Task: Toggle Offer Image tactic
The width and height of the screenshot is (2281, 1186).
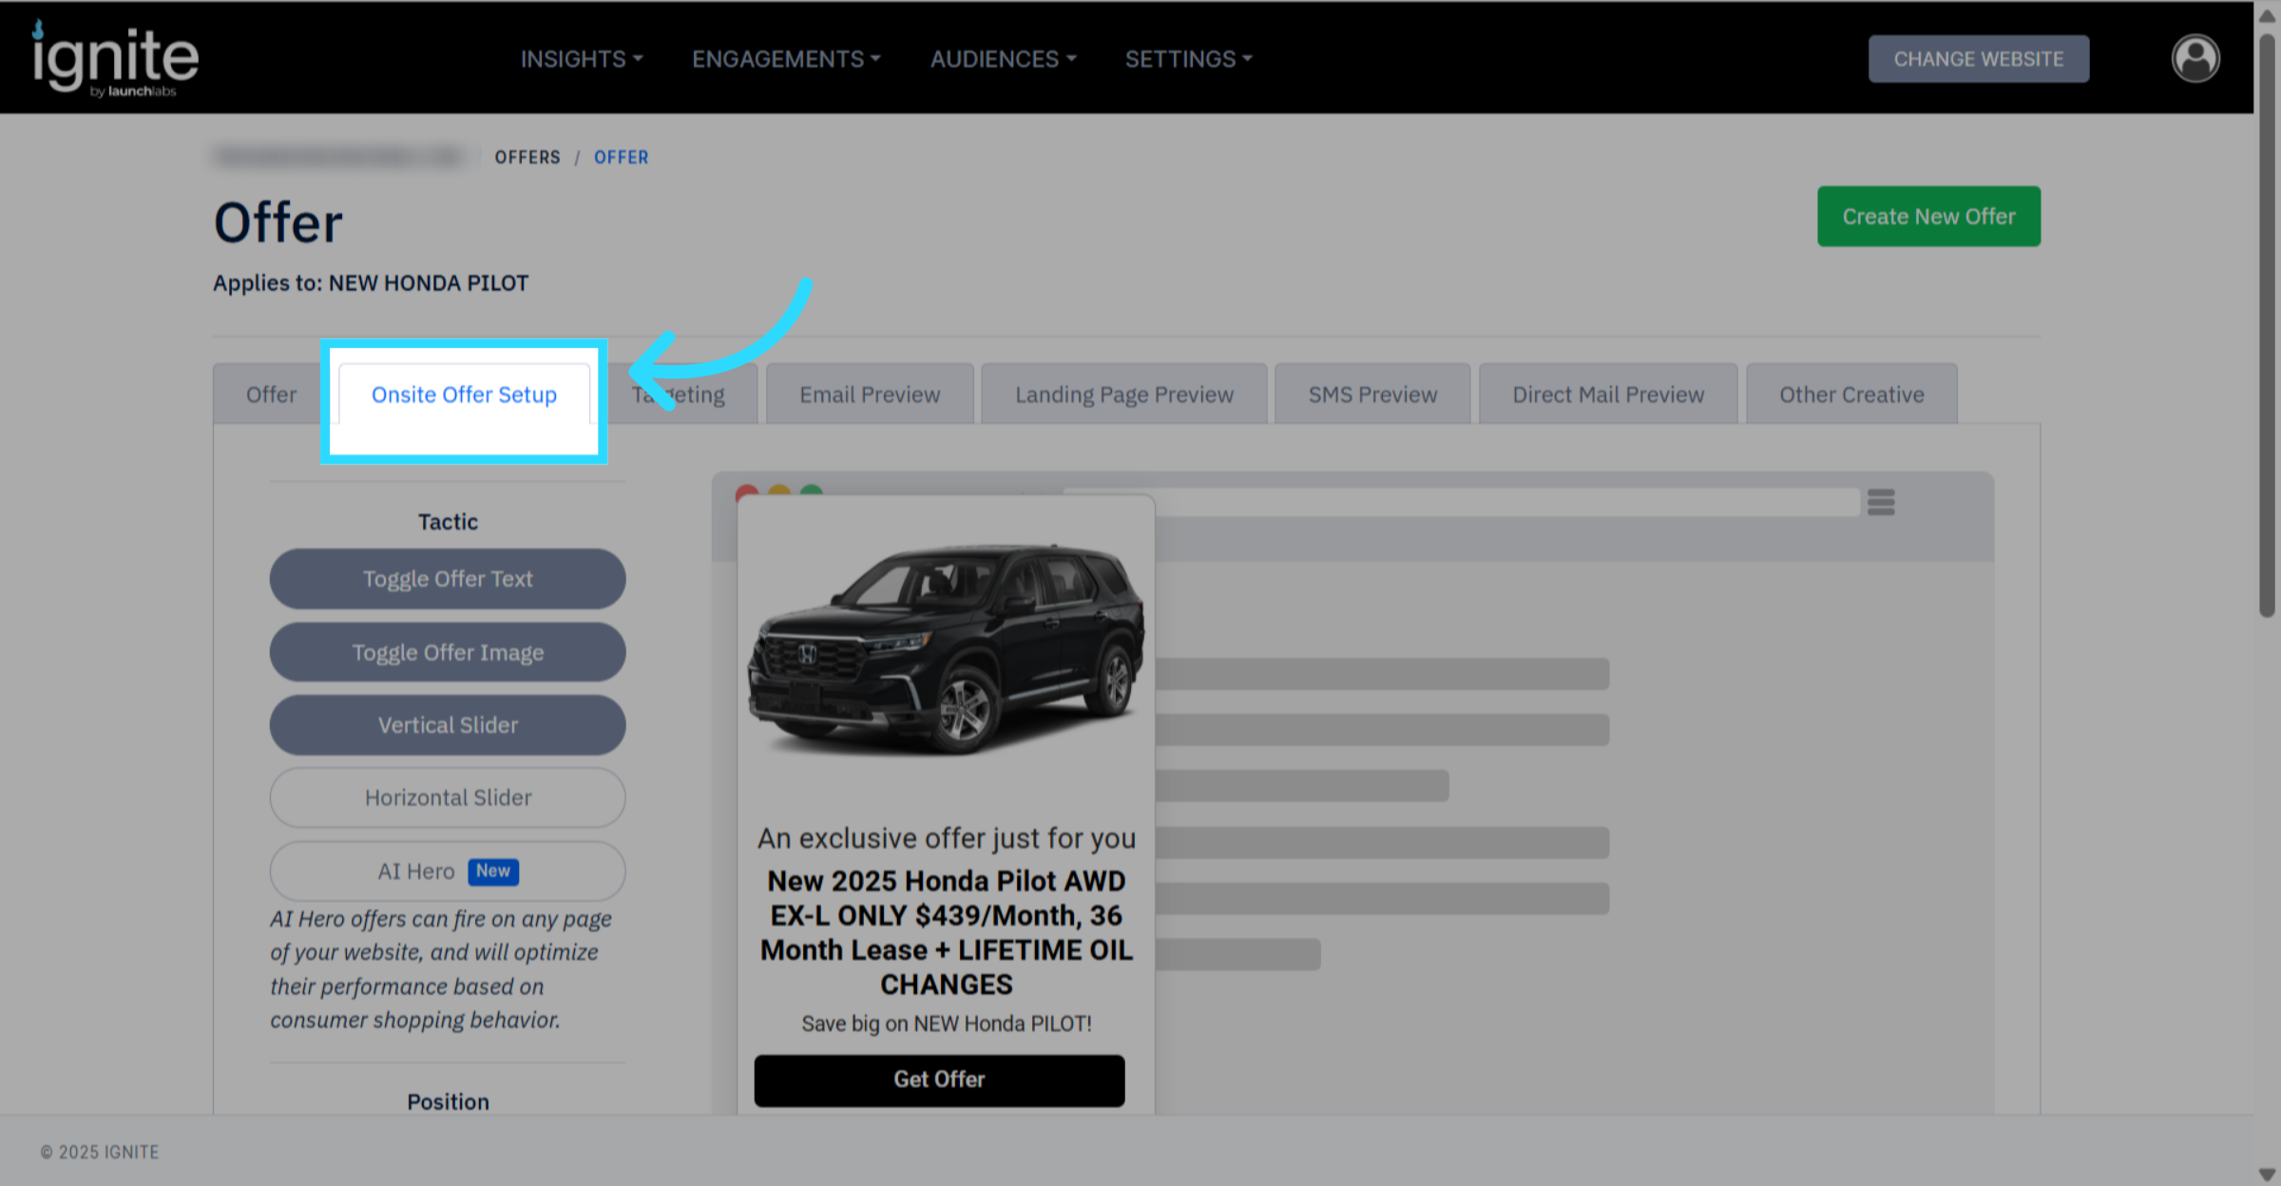Action: 448,653
